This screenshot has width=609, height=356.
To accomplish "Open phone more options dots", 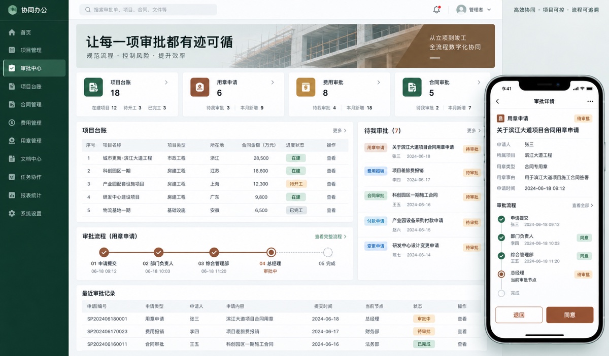I will tap(590, 101).
